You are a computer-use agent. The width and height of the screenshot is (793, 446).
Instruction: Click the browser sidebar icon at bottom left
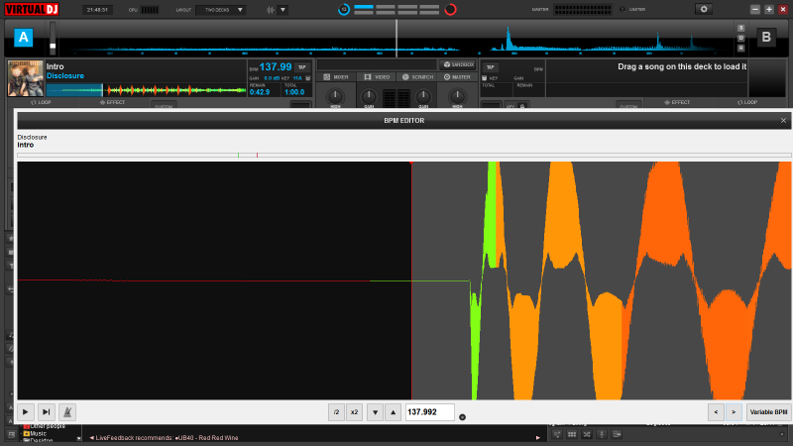pos(11,435)
